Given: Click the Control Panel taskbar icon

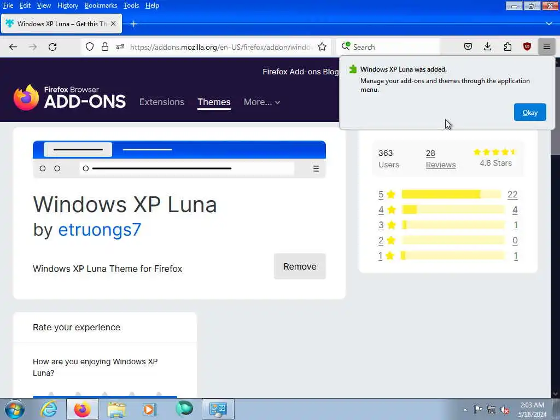Looking at the screenshot, I should (218, 409).
